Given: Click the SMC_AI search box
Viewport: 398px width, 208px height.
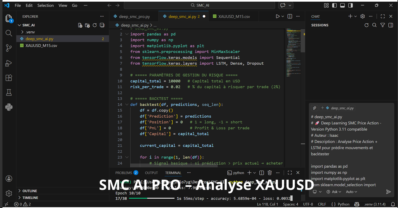Looking at the screenshot, I should point(199,5).
